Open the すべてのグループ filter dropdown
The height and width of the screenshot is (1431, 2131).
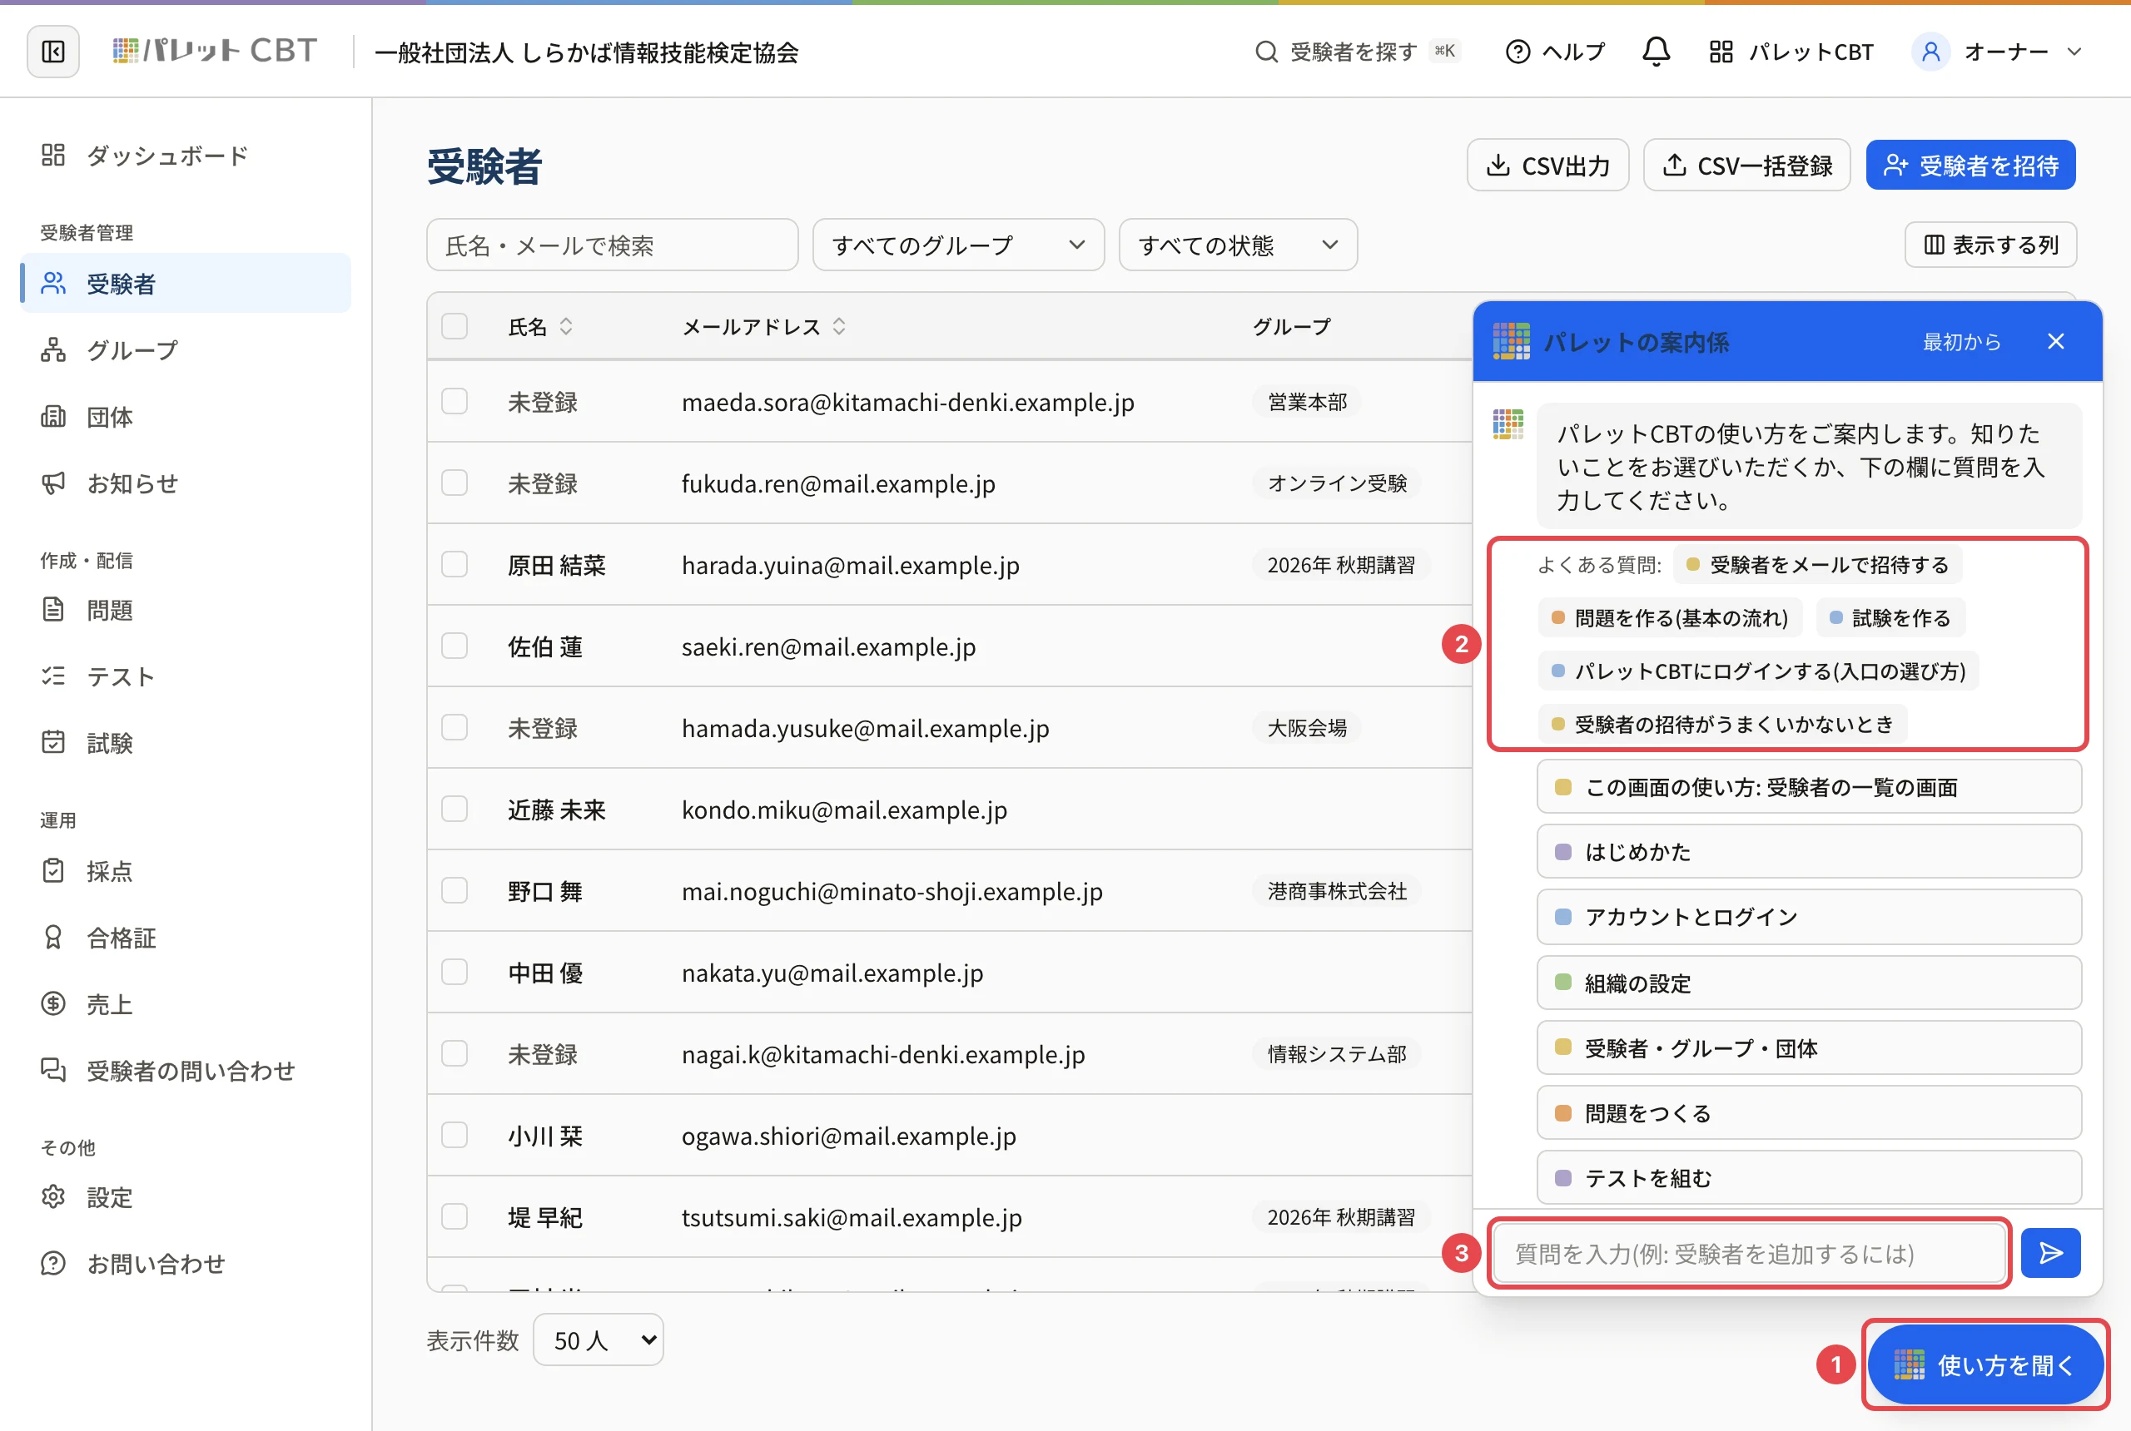958,245
